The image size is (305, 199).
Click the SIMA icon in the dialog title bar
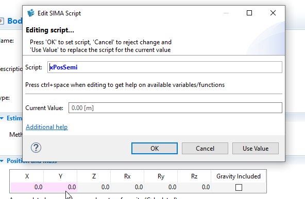(x=31, y=13)
